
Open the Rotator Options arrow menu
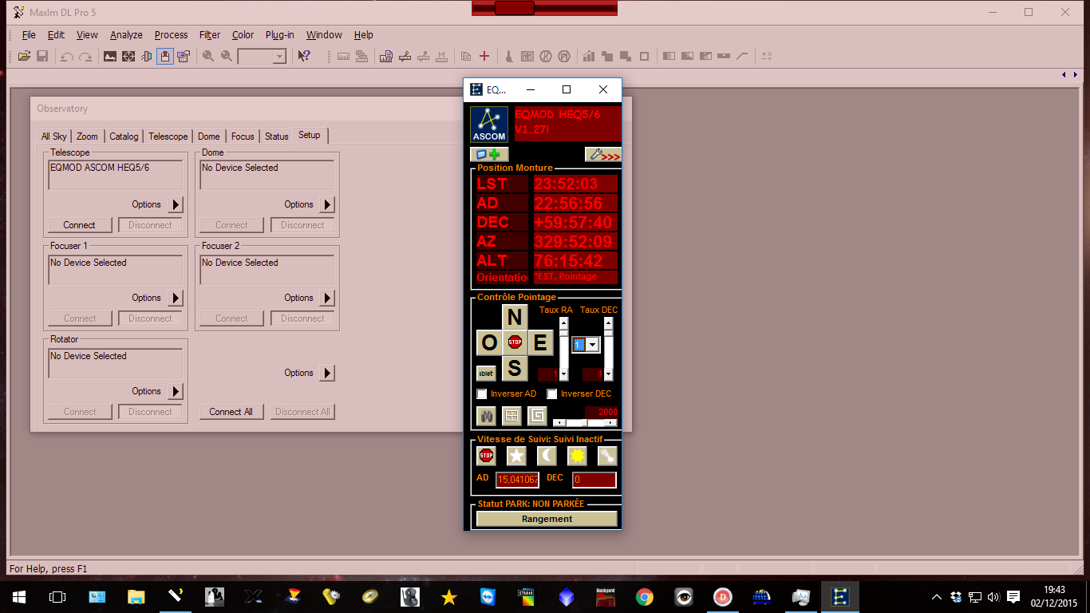coord(176,392)
